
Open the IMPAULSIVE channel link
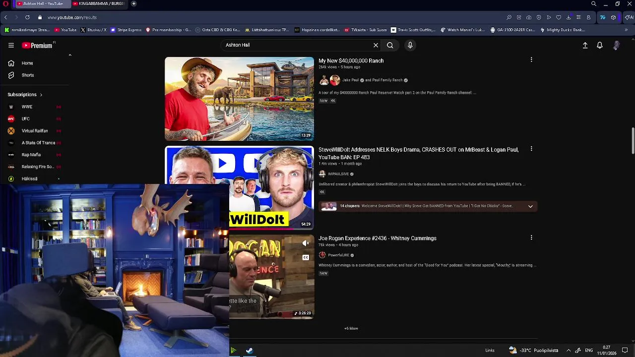pos(338,174)
